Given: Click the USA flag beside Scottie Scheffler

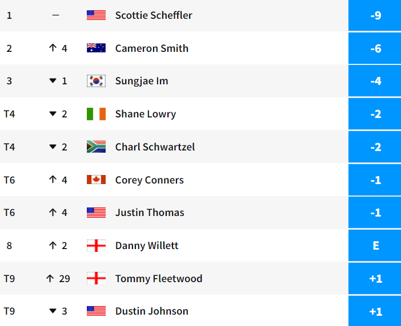Looking at the screenshot, I should coord(96,15).
